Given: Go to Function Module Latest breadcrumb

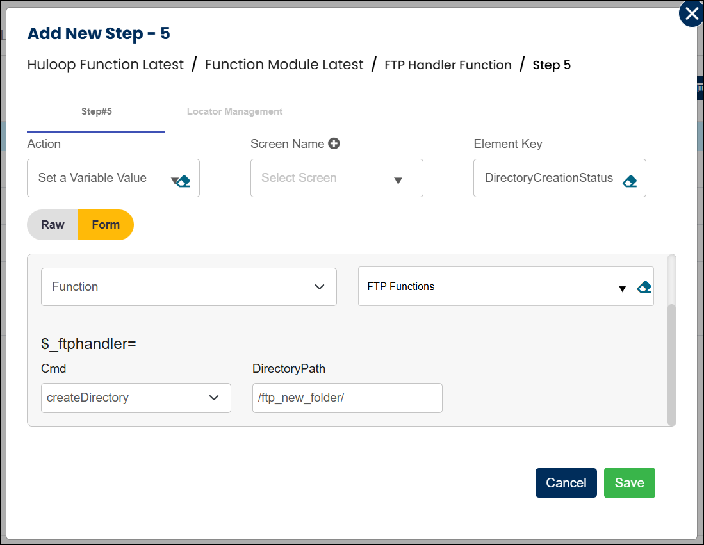Looking at the screenshot, I should coord(284,65).
